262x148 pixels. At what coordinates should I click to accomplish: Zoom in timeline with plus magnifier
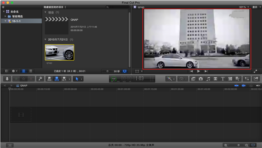[x=247, y=145]
